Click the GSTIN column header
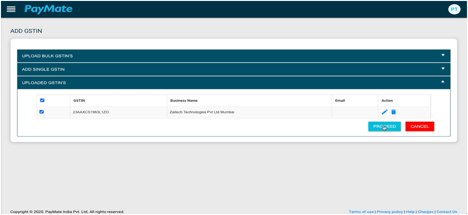Viewport: 468px width, 215px height. tap(79, 100)
